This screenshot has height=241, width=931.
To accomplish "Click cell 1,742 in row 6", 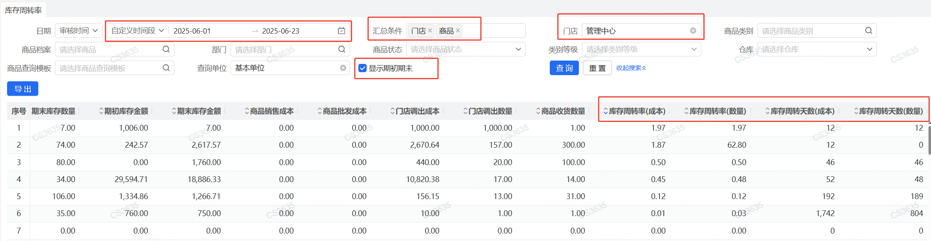I will [x=825, y=213].
